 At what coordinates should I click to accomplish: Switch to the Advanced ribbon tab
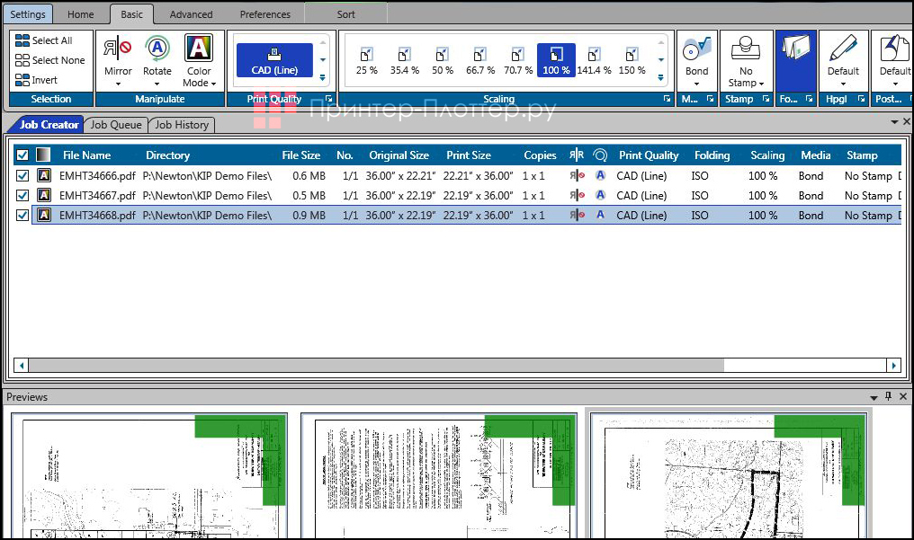click(191, 14)
